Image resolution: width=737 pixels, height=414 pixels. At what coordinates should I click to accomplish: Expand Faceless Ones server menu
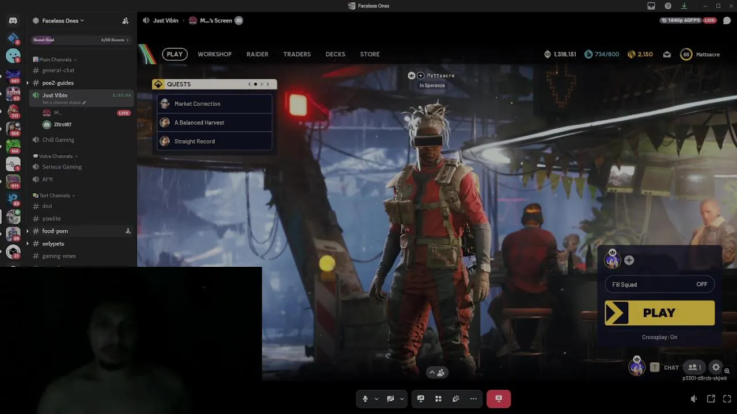tap(63, 21)
